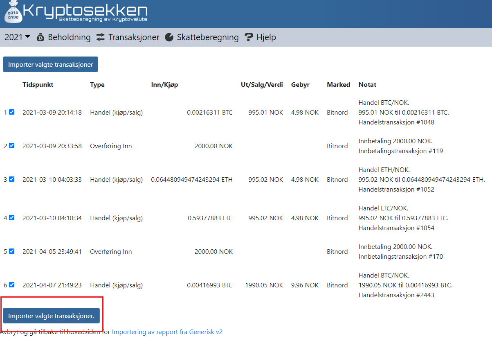Click the Tidspunkt column header
The image size is (492, 341).
38,85
